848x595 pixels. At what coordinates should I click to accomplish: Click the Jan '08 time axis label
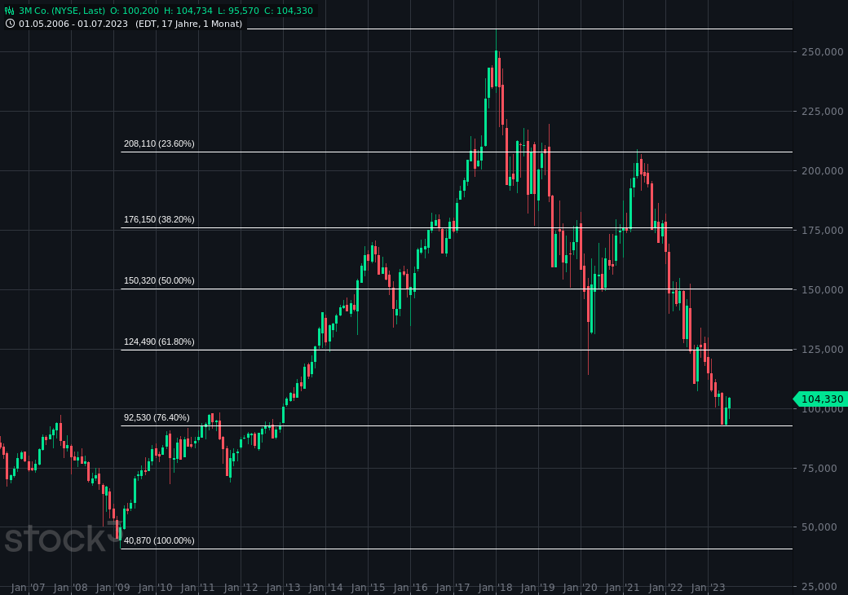point(71,588)
